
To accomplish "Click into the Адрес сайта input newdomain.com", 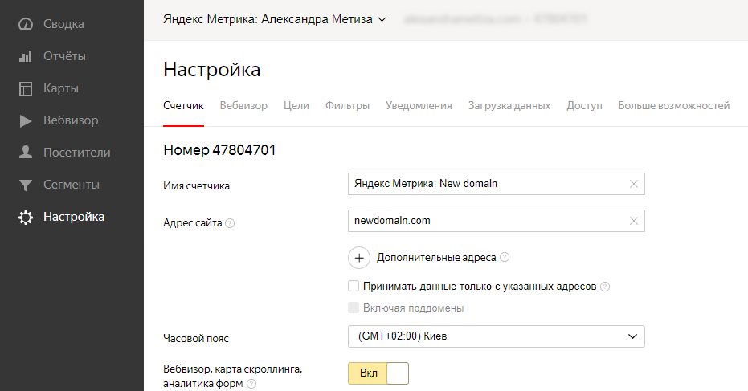I will click(x=497, y=221).
